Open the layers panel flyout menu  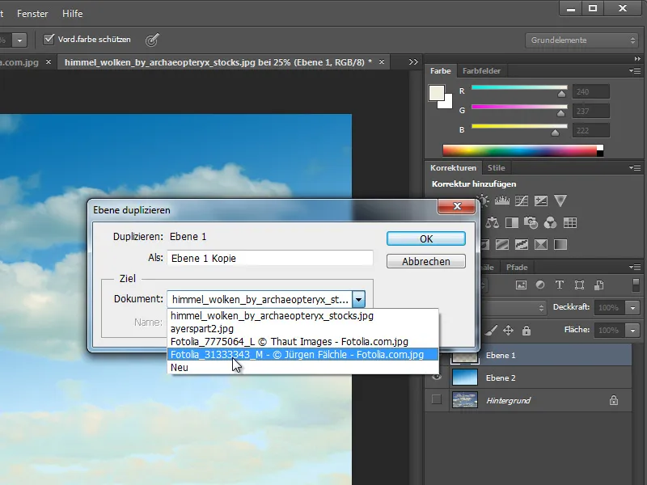[635, 268]
